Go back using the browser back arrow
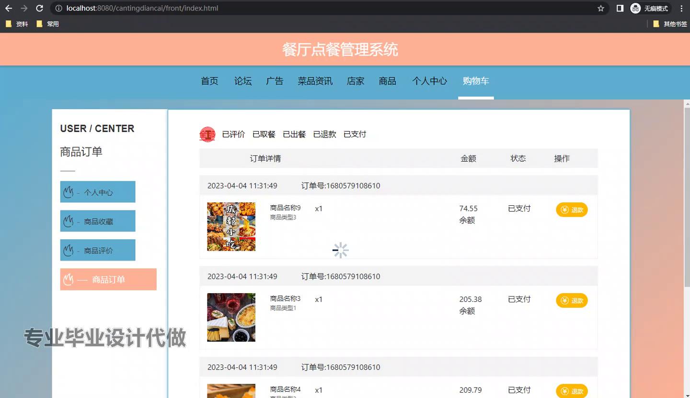 point(9,8)
